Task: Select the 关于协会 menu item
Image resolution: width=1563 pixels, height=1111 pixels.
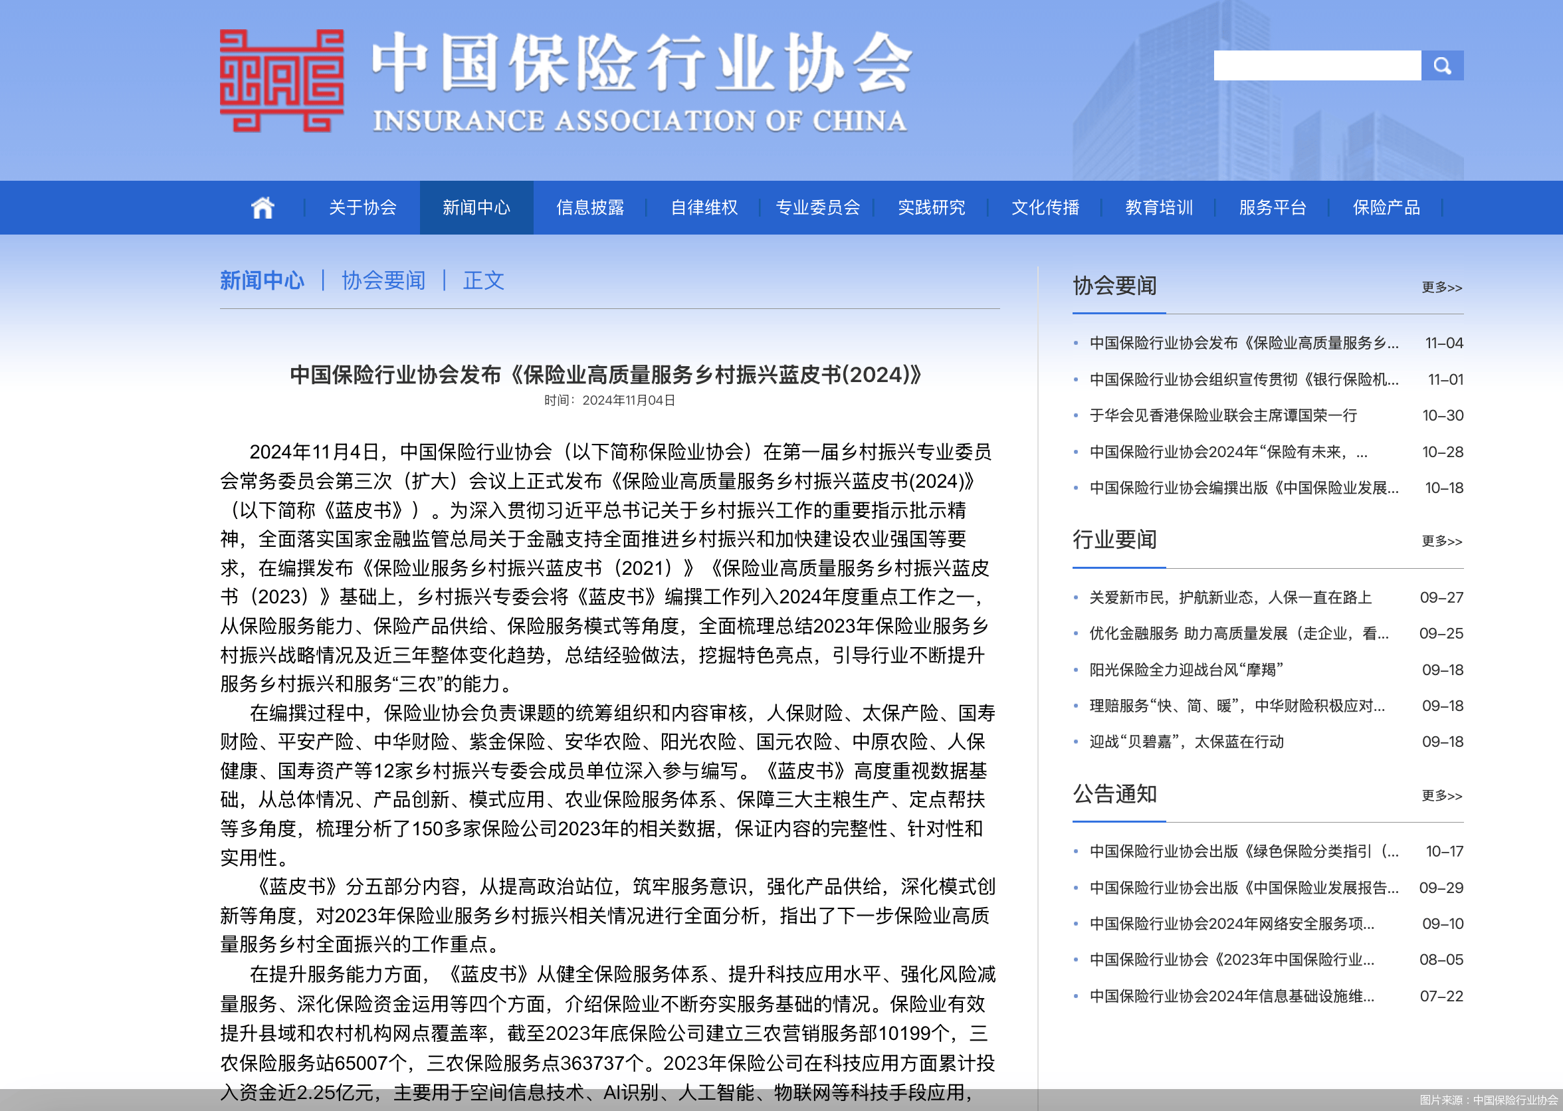Action: [363, 207]
